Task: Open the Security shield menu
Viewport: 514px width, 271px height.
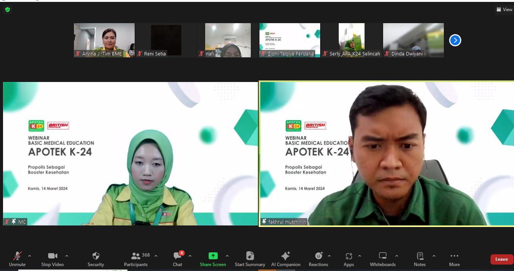Action: pos(96,259)
